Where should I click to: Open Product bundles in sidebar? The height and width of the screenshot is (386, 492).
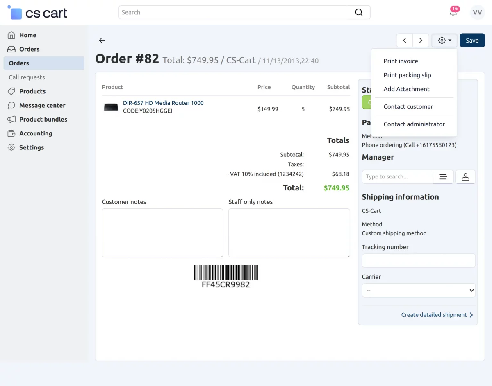pos(43,119)
